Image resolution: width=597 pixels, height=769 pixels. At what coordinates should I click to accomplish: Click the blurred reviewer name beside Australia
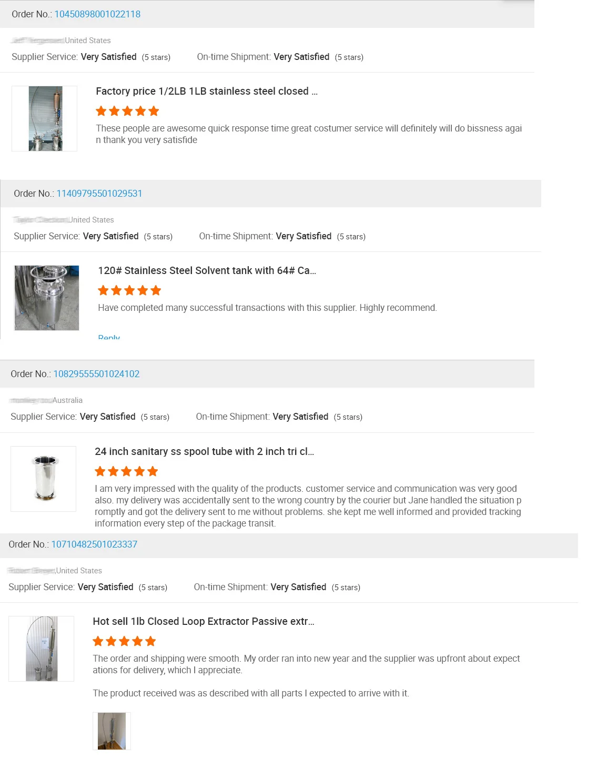31,400
